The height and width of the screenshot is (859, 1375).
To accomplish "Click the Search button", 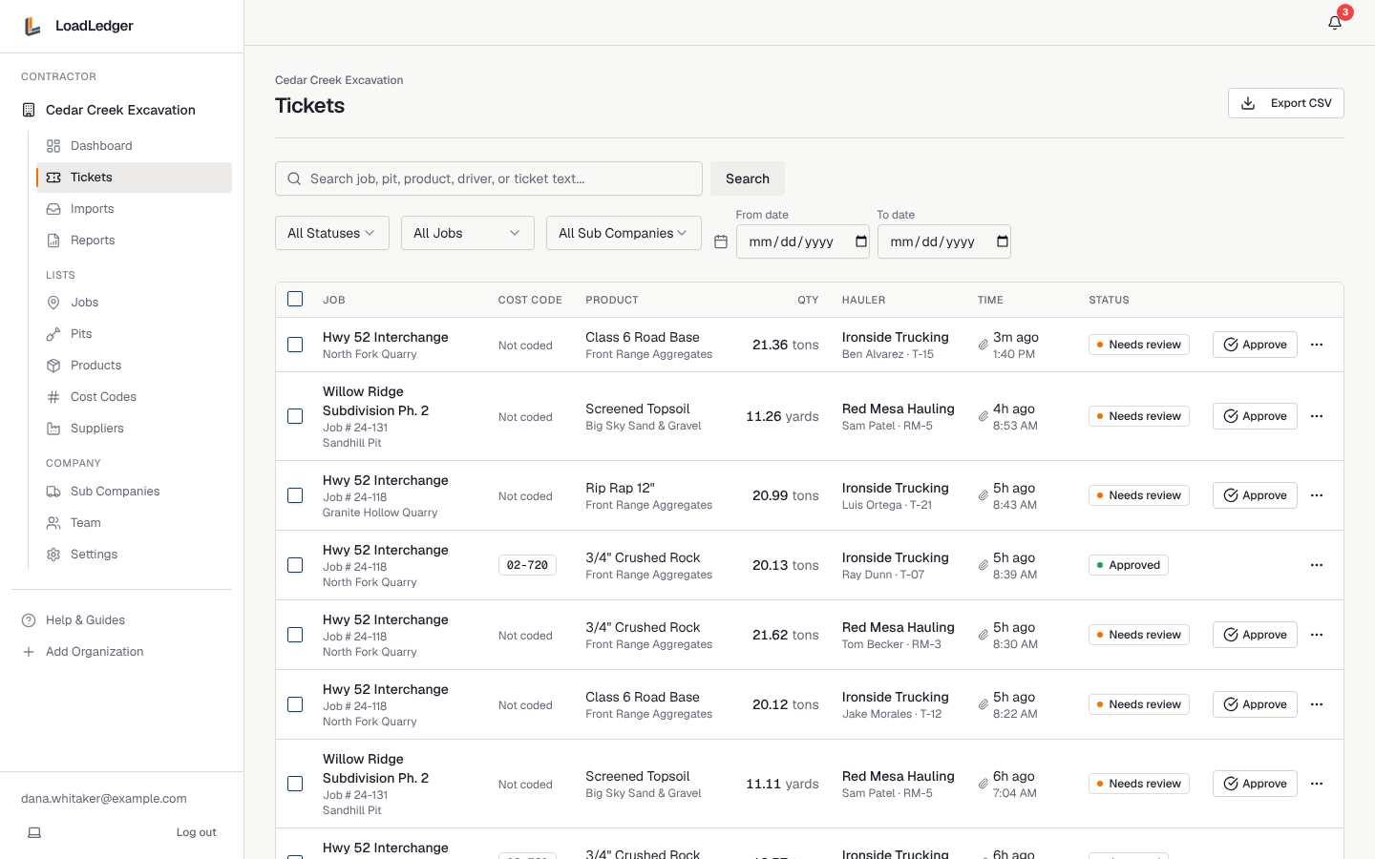I will (748, 178).
